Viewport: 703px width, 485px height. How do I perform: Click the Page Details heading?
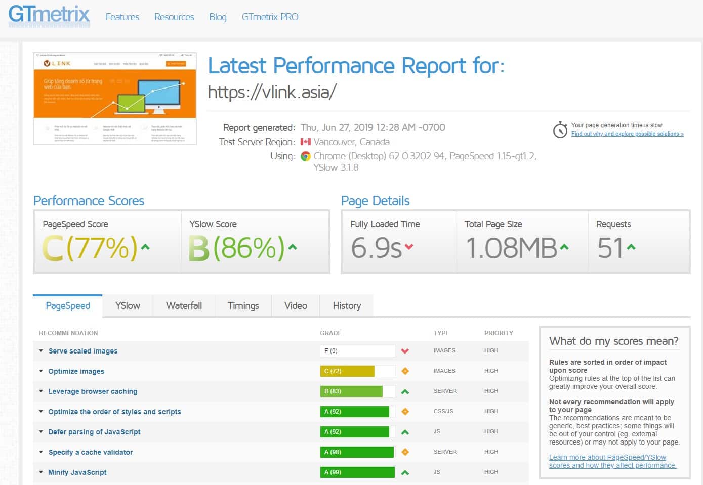click(x=375, y=201)
